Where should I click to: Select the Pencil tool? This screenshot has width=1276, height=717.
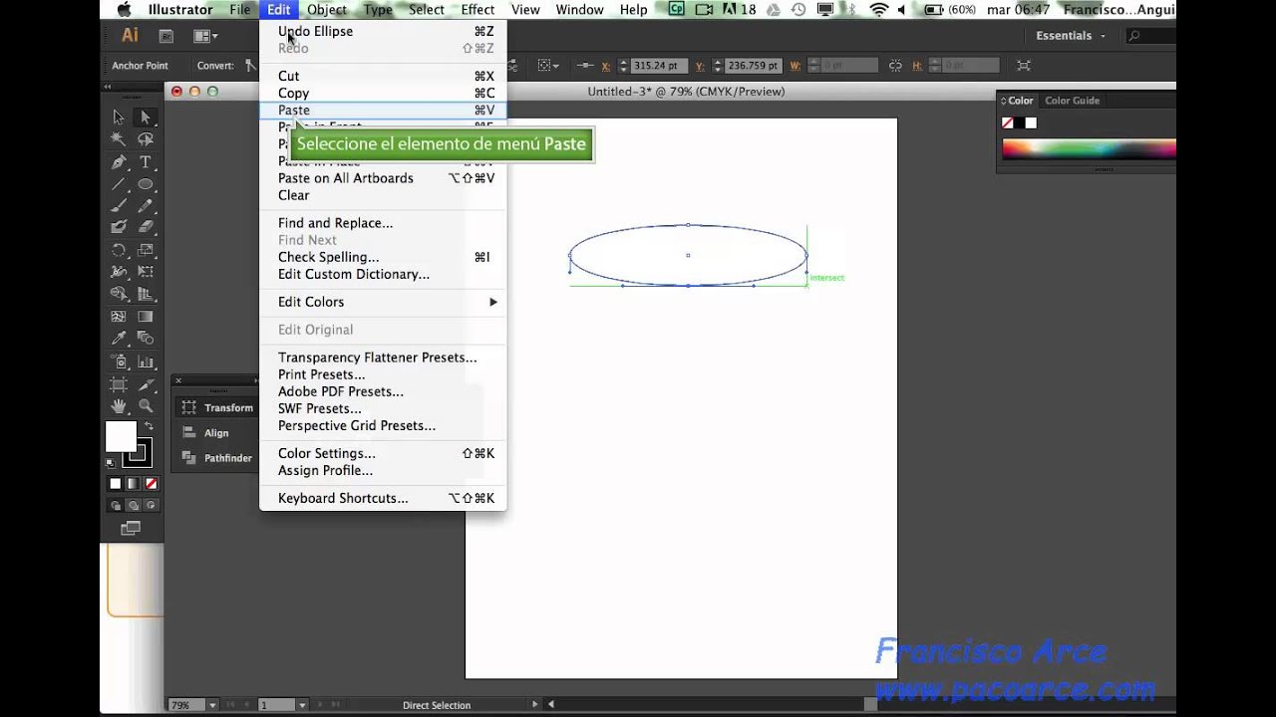(x=146, y=206)
